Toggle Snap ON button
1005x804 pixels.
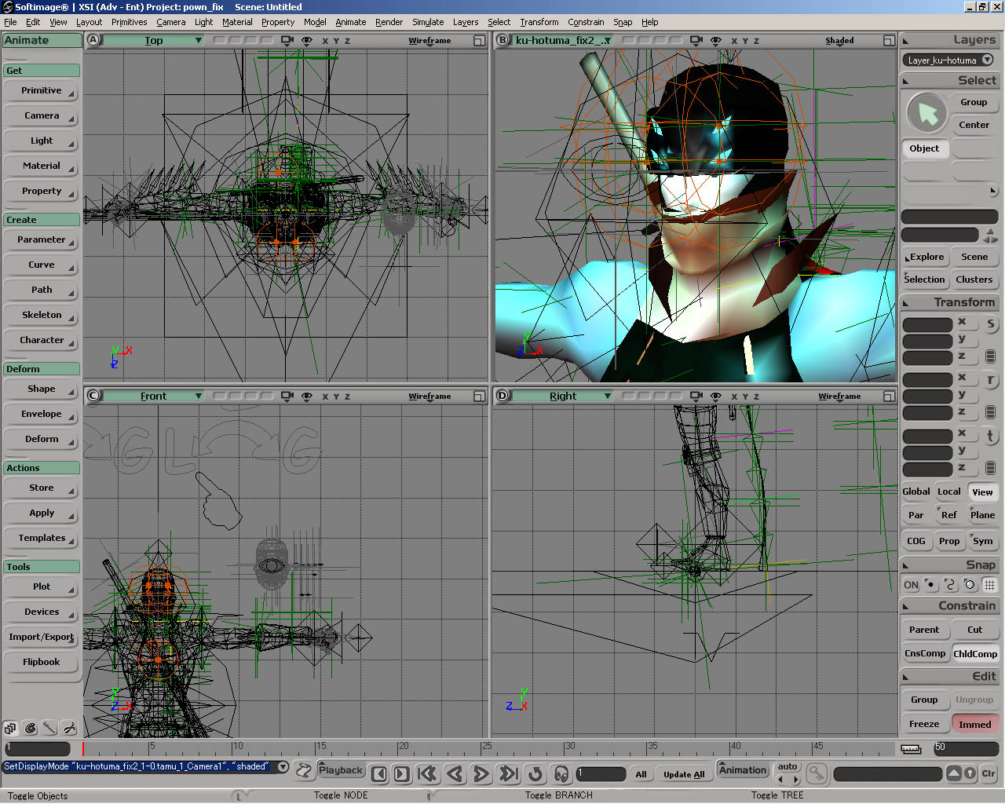point(911,585)
